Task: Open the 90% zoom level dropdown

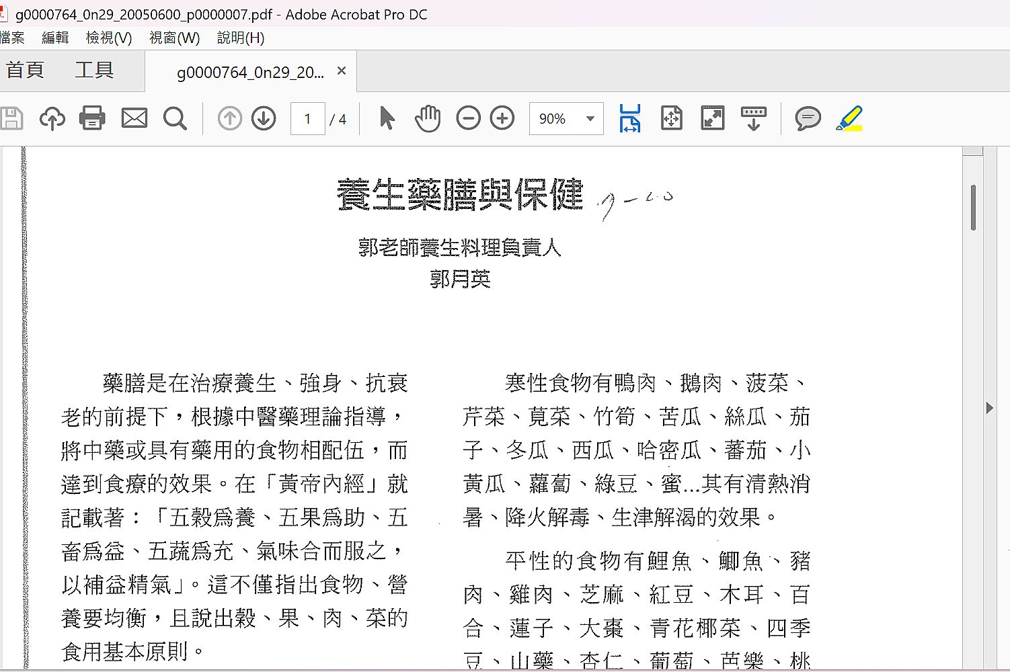Action: pyautogui.click(x=590, y=119)
